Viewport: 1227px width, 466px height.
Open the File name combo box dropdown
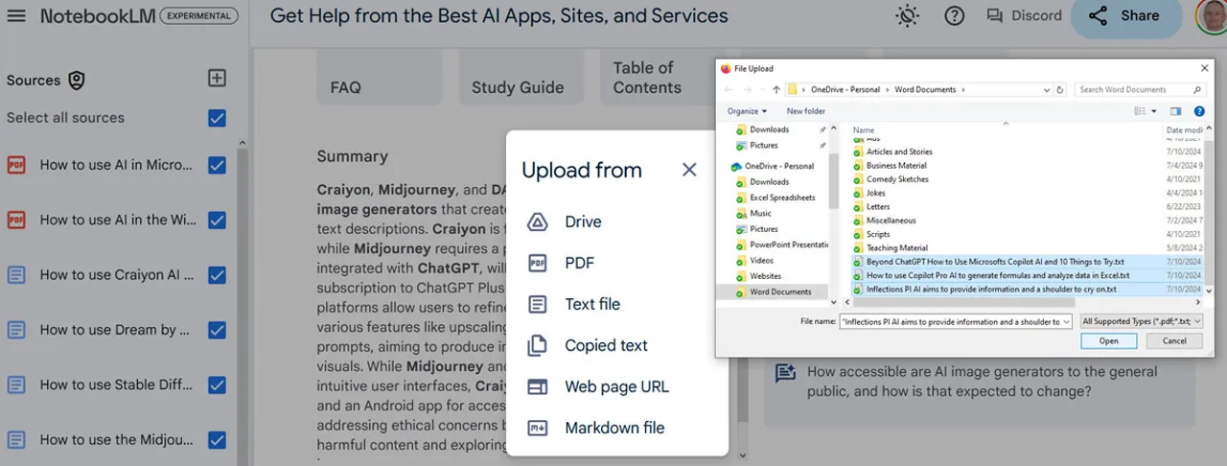point(1066,322)
